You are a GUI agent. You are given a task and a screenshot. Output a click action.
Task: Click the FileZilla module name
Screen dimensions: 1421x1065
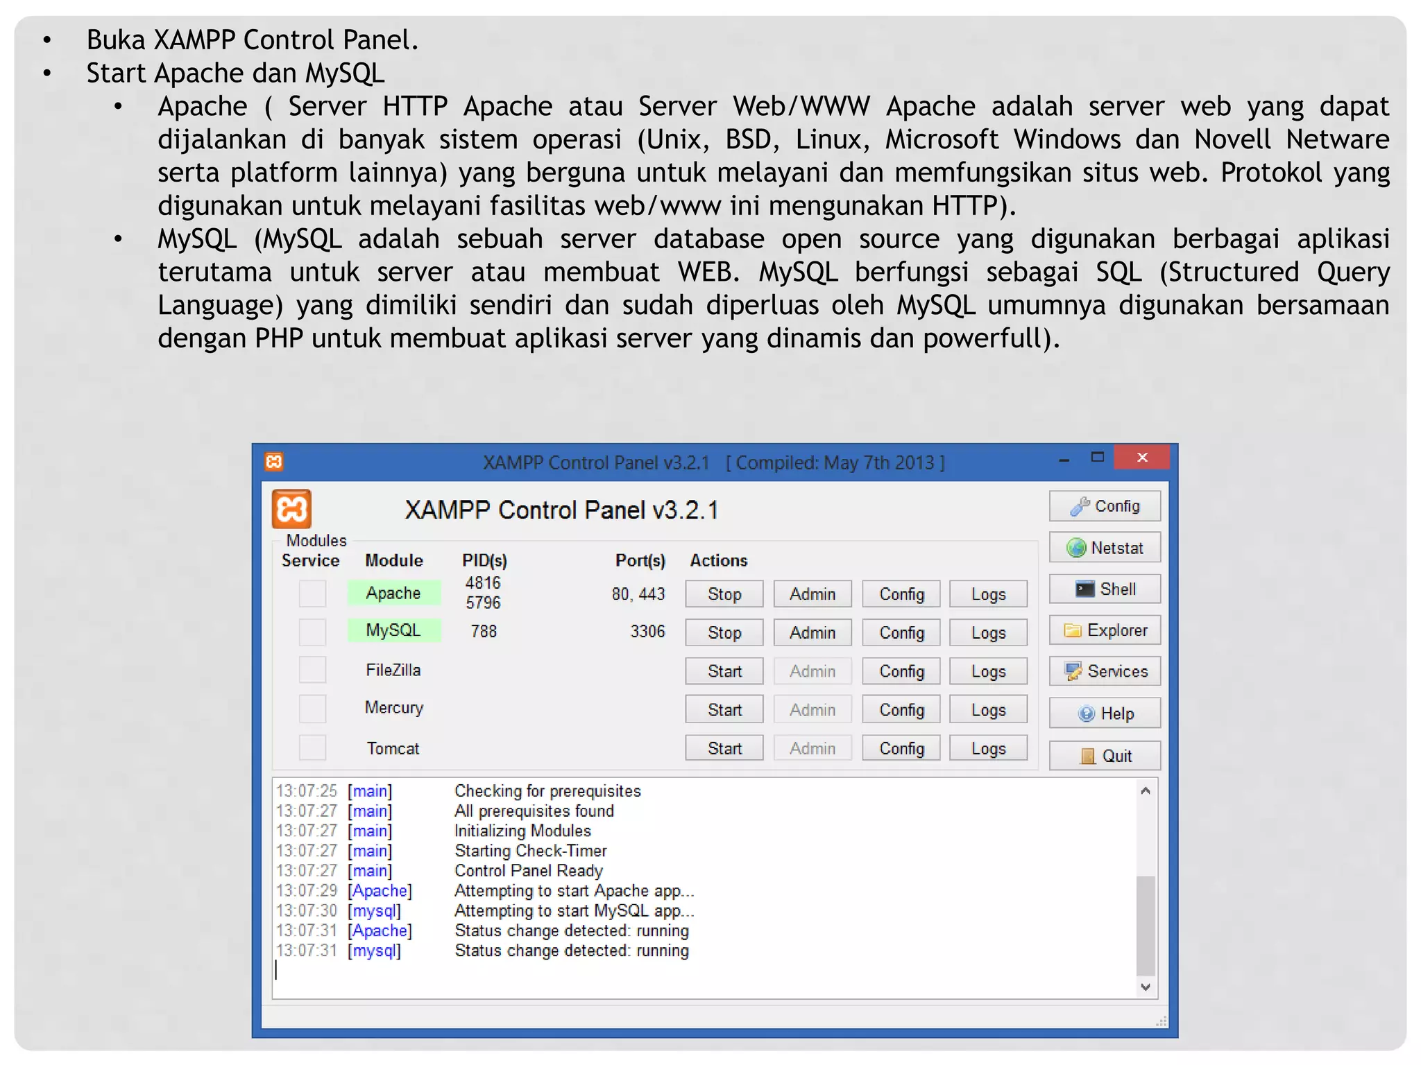393,670
